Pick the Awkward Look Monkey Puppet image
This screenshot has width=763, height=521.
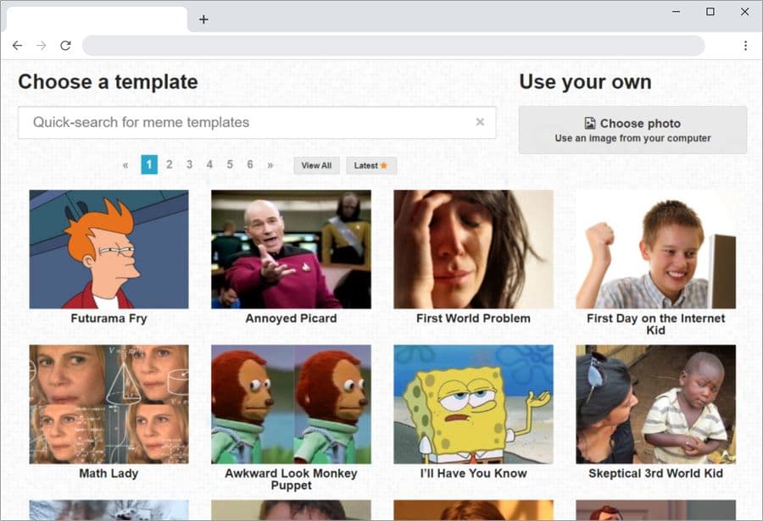click(291, 404)
